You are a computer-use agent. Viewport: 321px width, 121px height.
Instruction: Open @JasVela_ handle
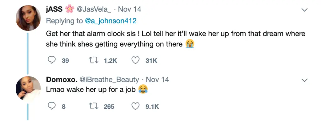tap(94, 9)
